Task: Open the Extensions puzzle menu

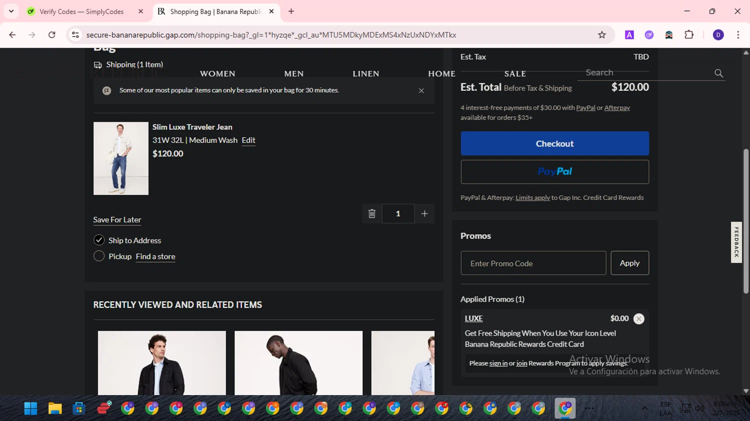Action: (689, 34)
